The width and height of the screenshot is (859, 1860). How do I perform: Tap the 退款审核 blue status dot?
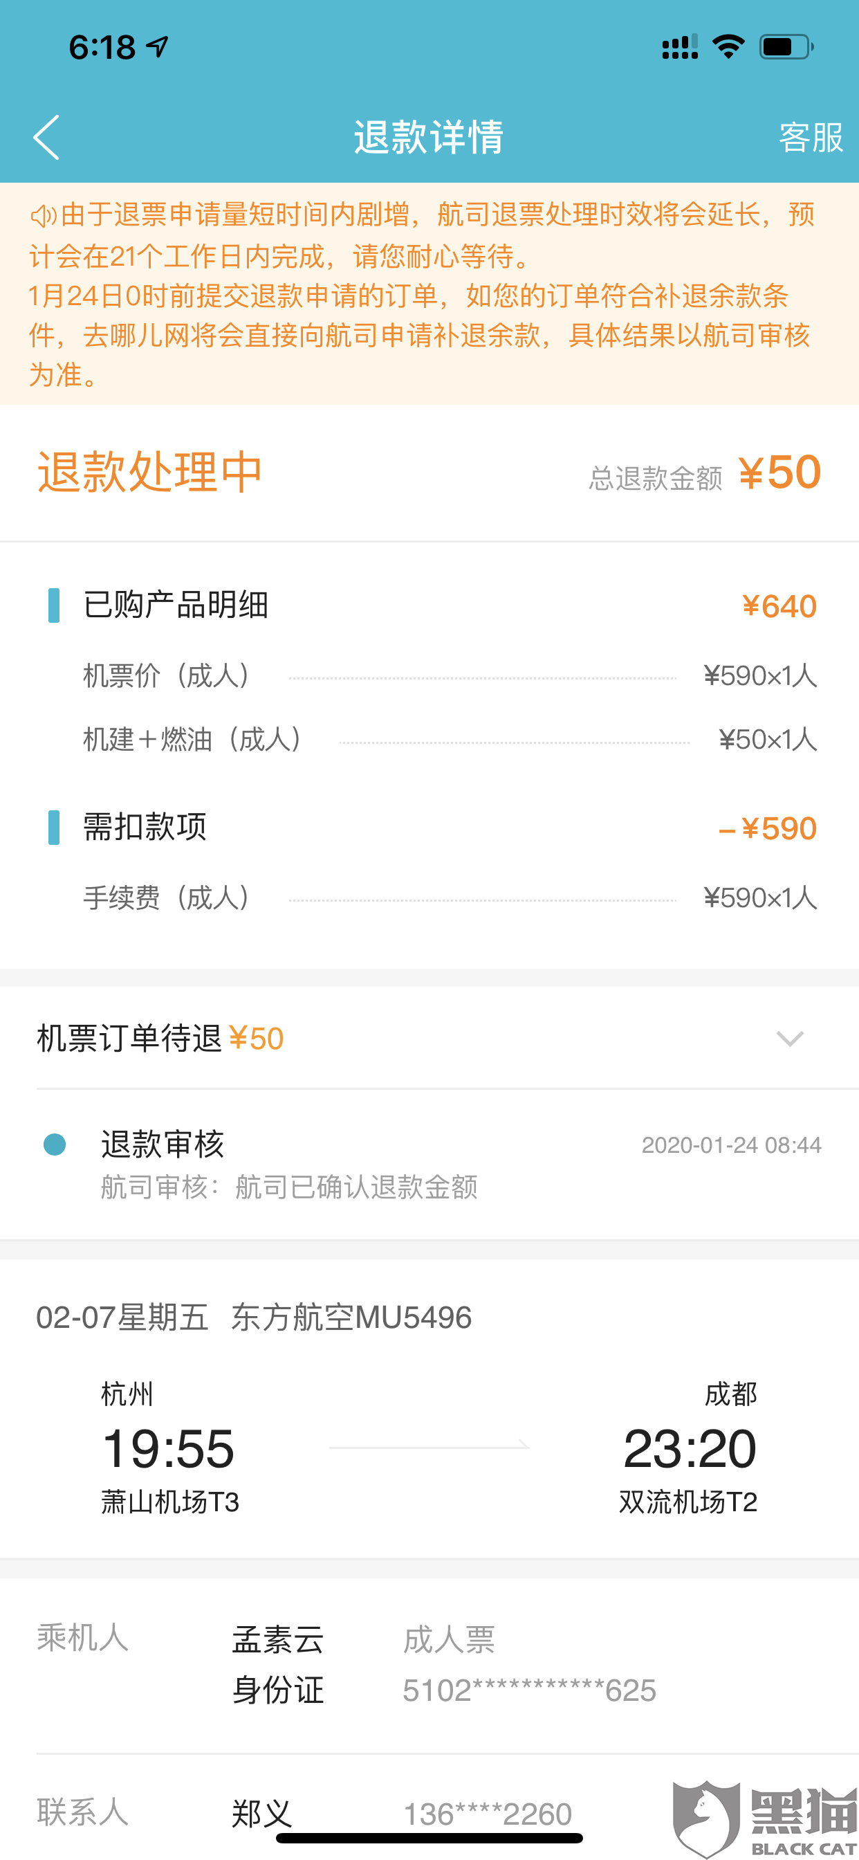click(x=55, y=1145)
